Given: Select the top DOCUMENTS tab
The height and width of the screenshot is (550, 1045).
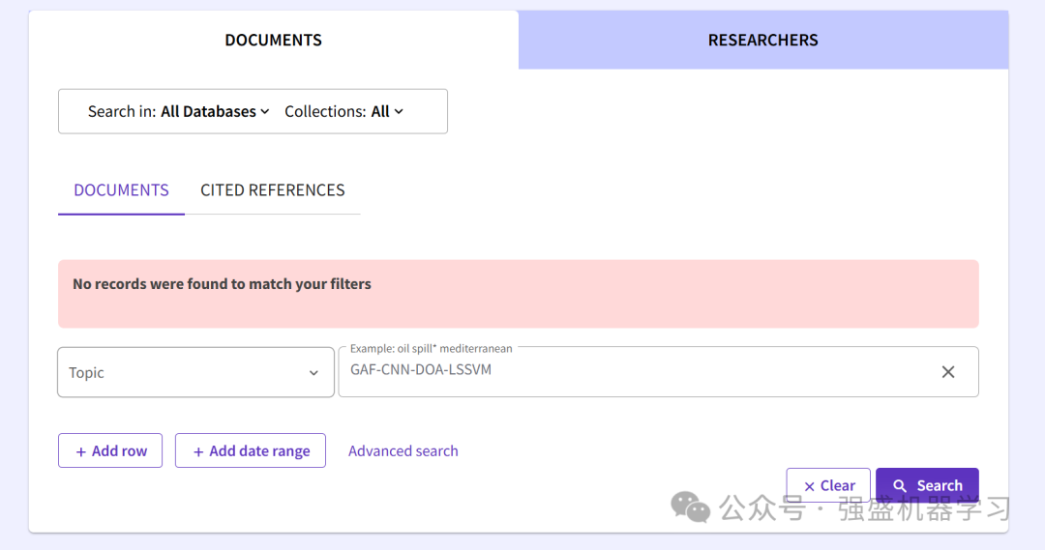Looking at the screenshot, I should 273,40.
